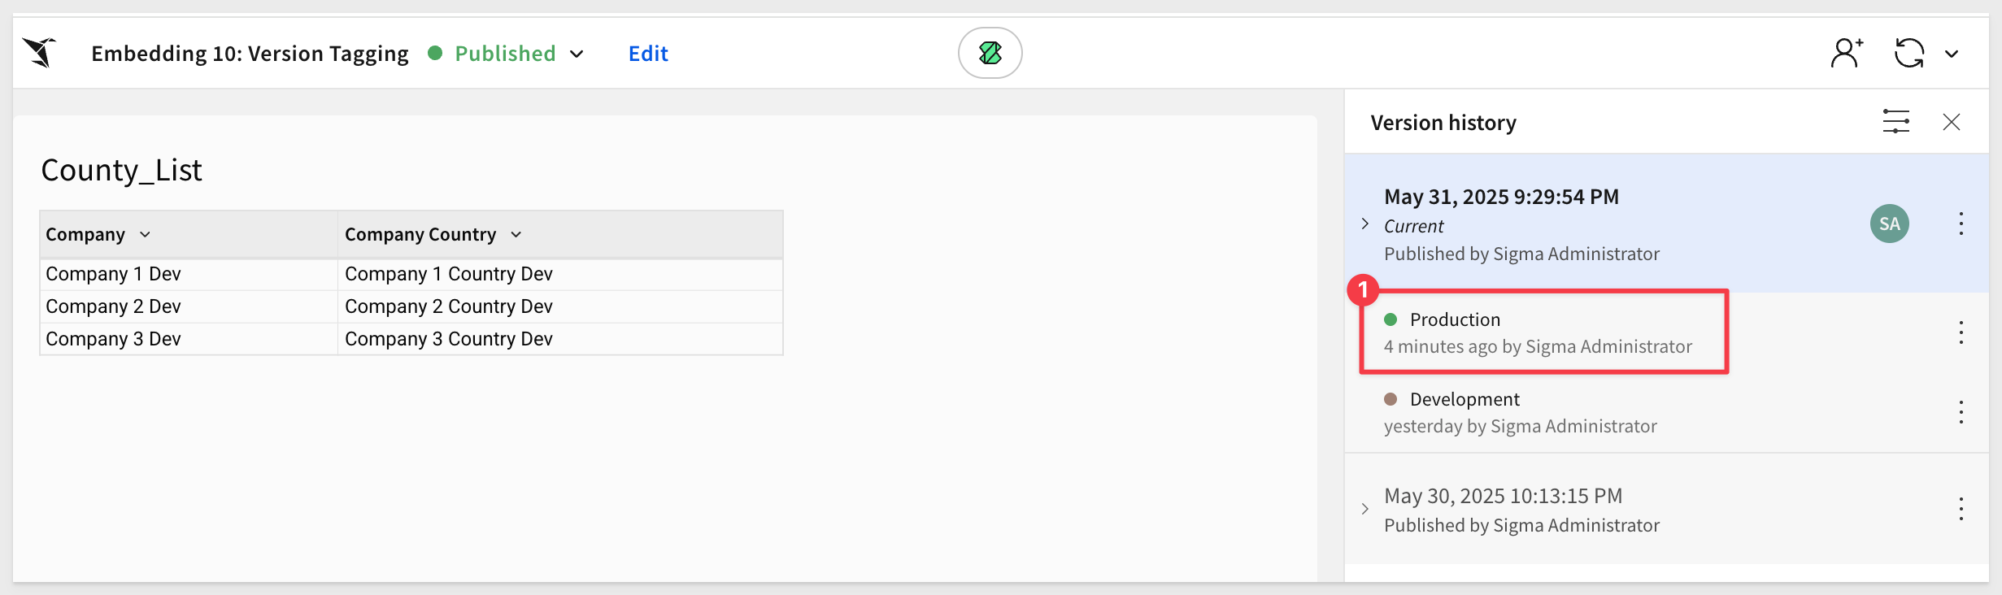
Task: Expand the May 31, 2025 version entry
Action: coord(1365,224)
